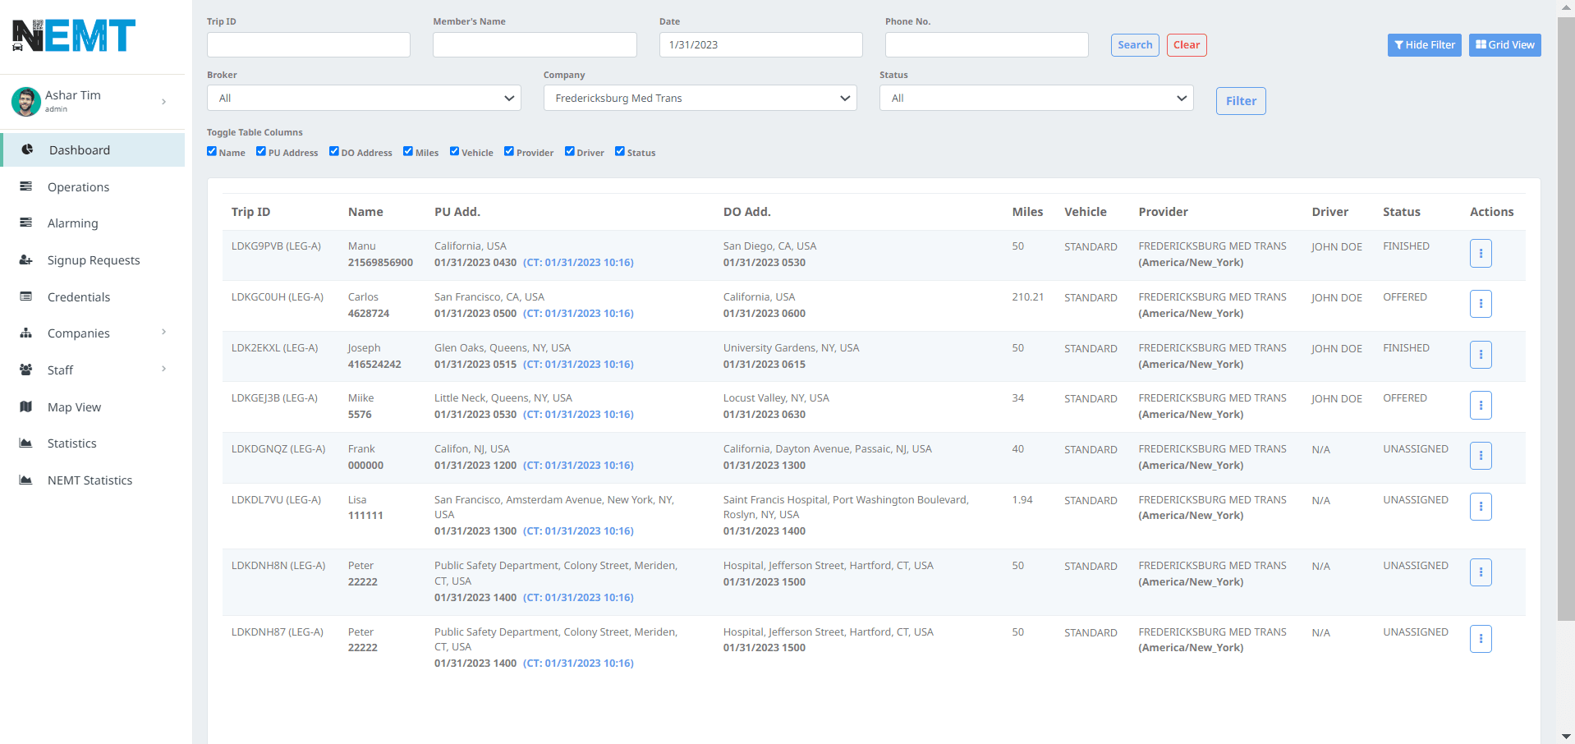Open the Credentials section

(78, 296)
